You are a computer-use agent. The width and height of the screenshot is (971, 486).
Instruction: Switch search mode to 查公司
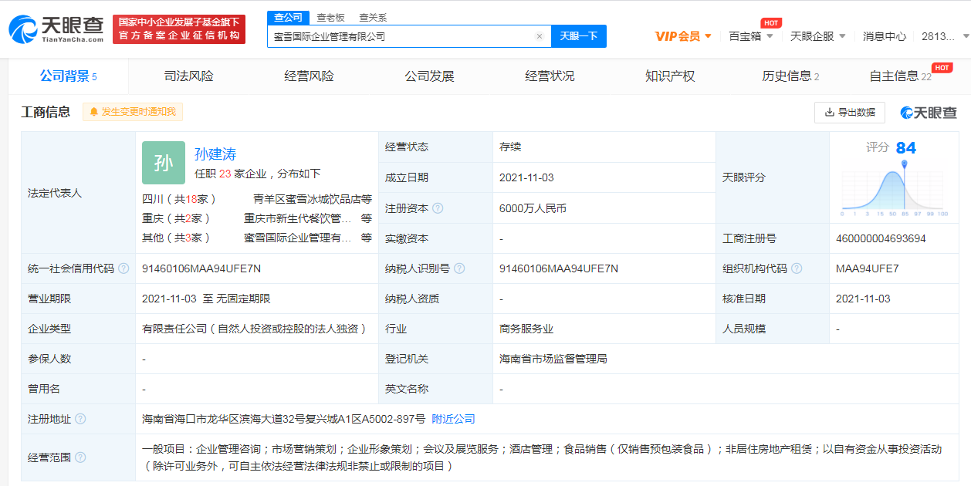click(x=289, y=18)
